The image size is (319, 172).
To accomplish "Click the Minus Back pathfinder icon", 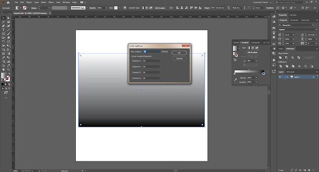I will [311, 66].
